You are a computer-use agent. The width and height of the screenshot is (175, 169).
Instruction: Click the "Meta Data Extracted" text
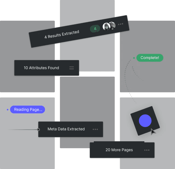click(66, 129)
